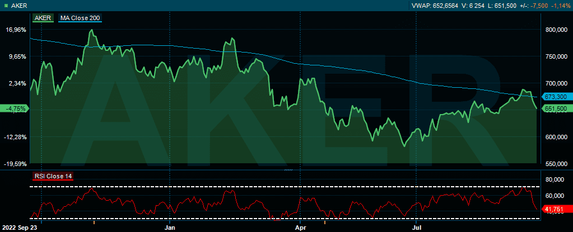Click the Jul label on the time axis
The image size is (573, 232).
416,226
